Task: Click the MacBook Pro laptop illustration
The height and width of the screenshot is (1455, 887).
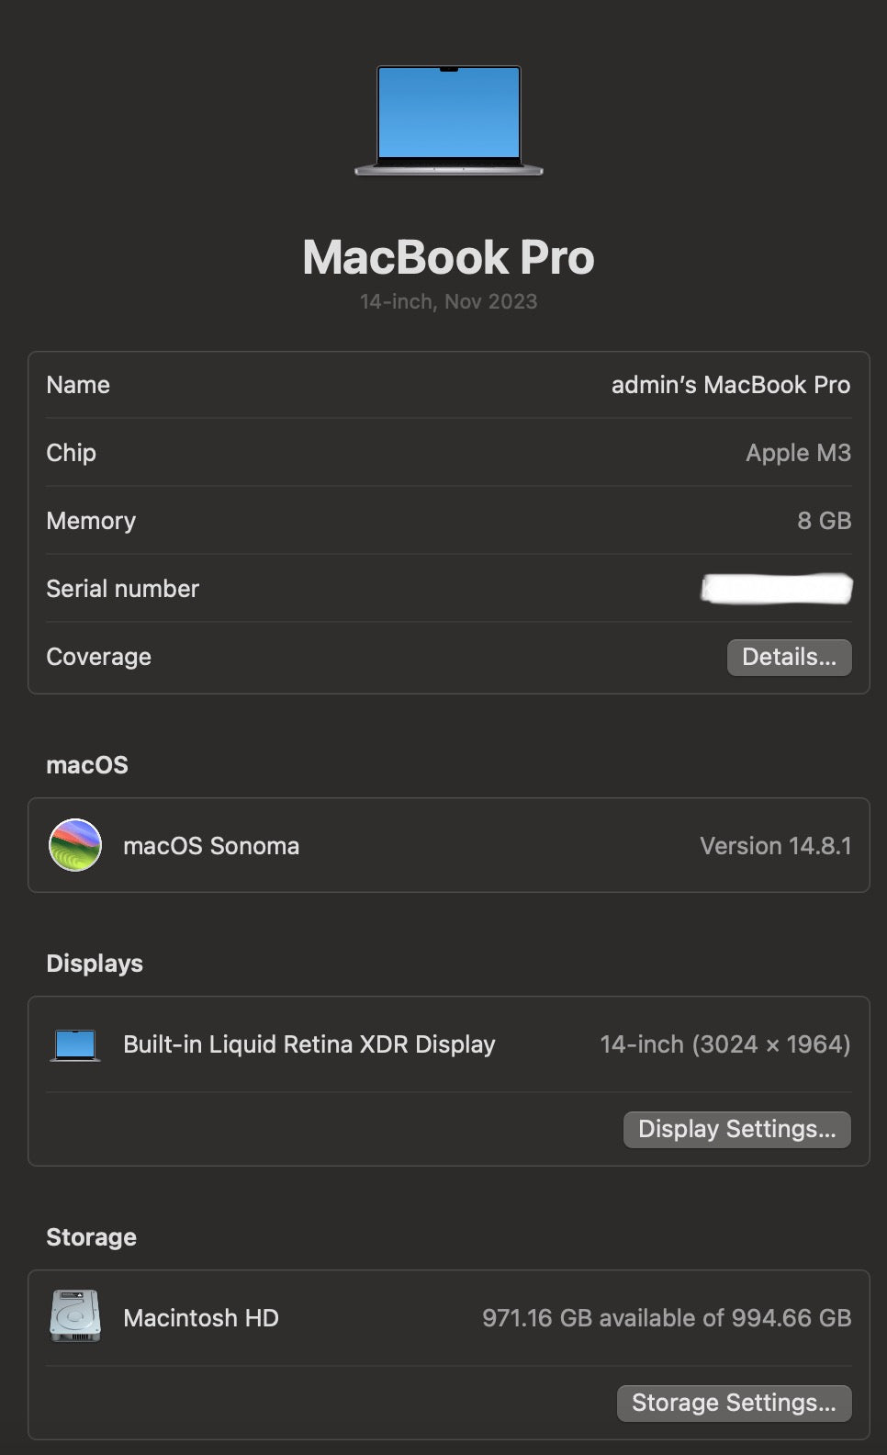Action: tap(449, 119)
